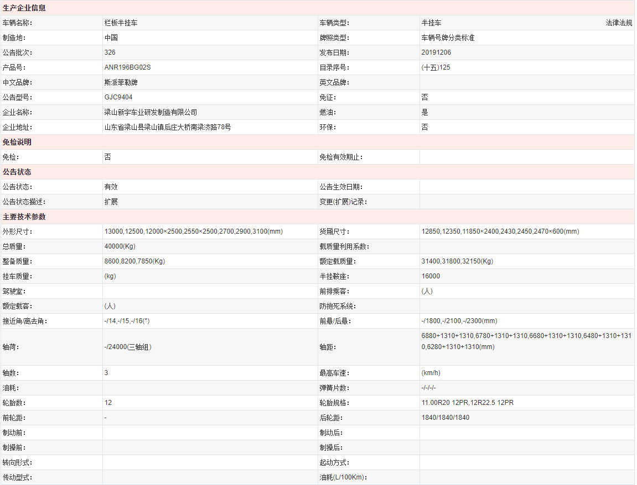Click the curb weight value 8600,8200,7850(Kg)
The width and height of the screenshot is (637, 485).
tap(134, 262)
